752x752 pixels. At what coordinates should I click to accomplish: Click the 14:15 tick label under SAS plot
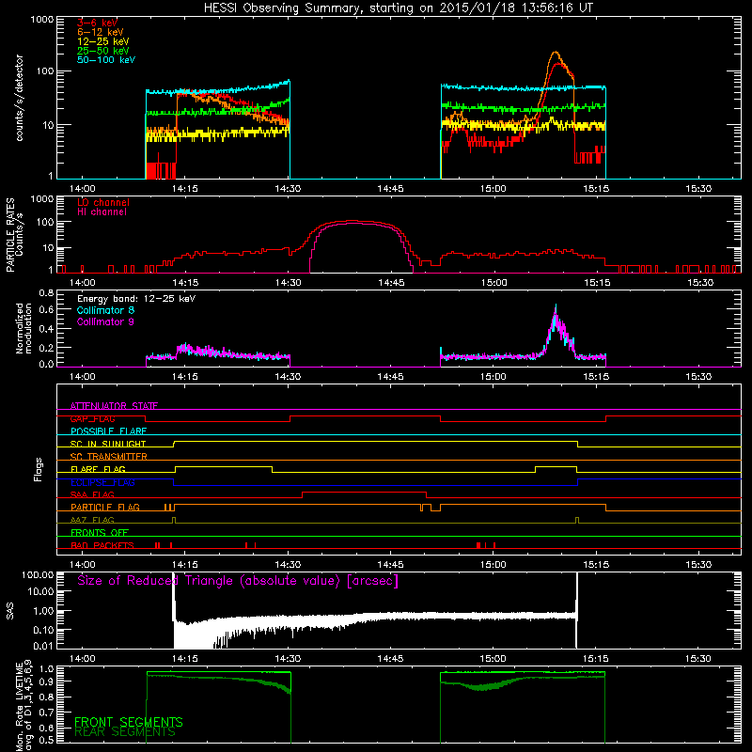(185, 659)
